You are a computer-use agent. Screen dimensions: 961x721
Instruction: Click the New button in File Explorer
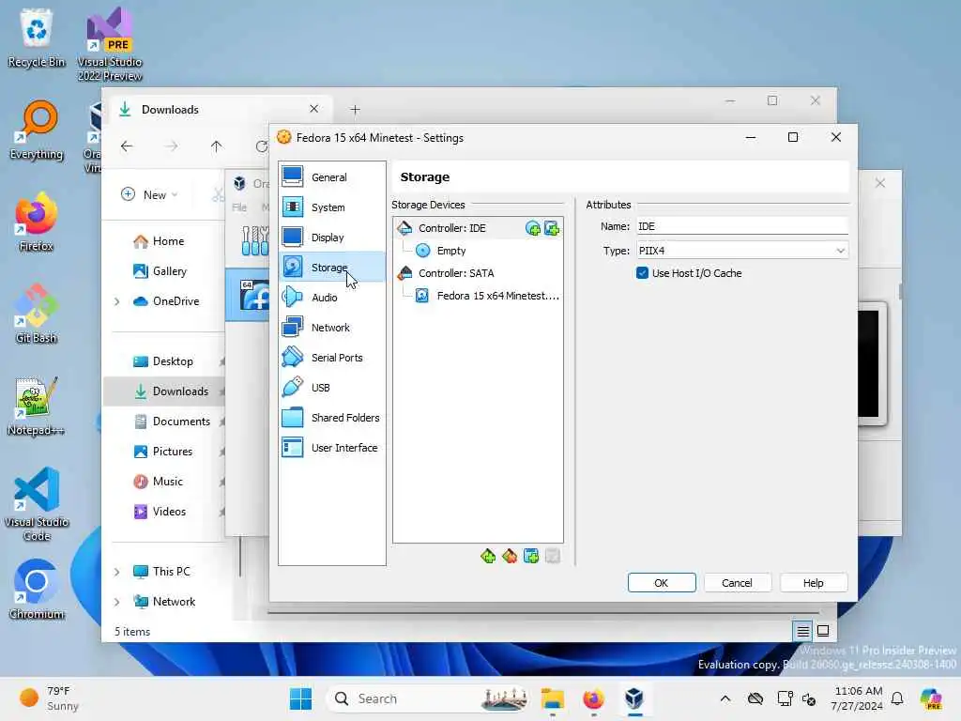(x=149, y=195)
